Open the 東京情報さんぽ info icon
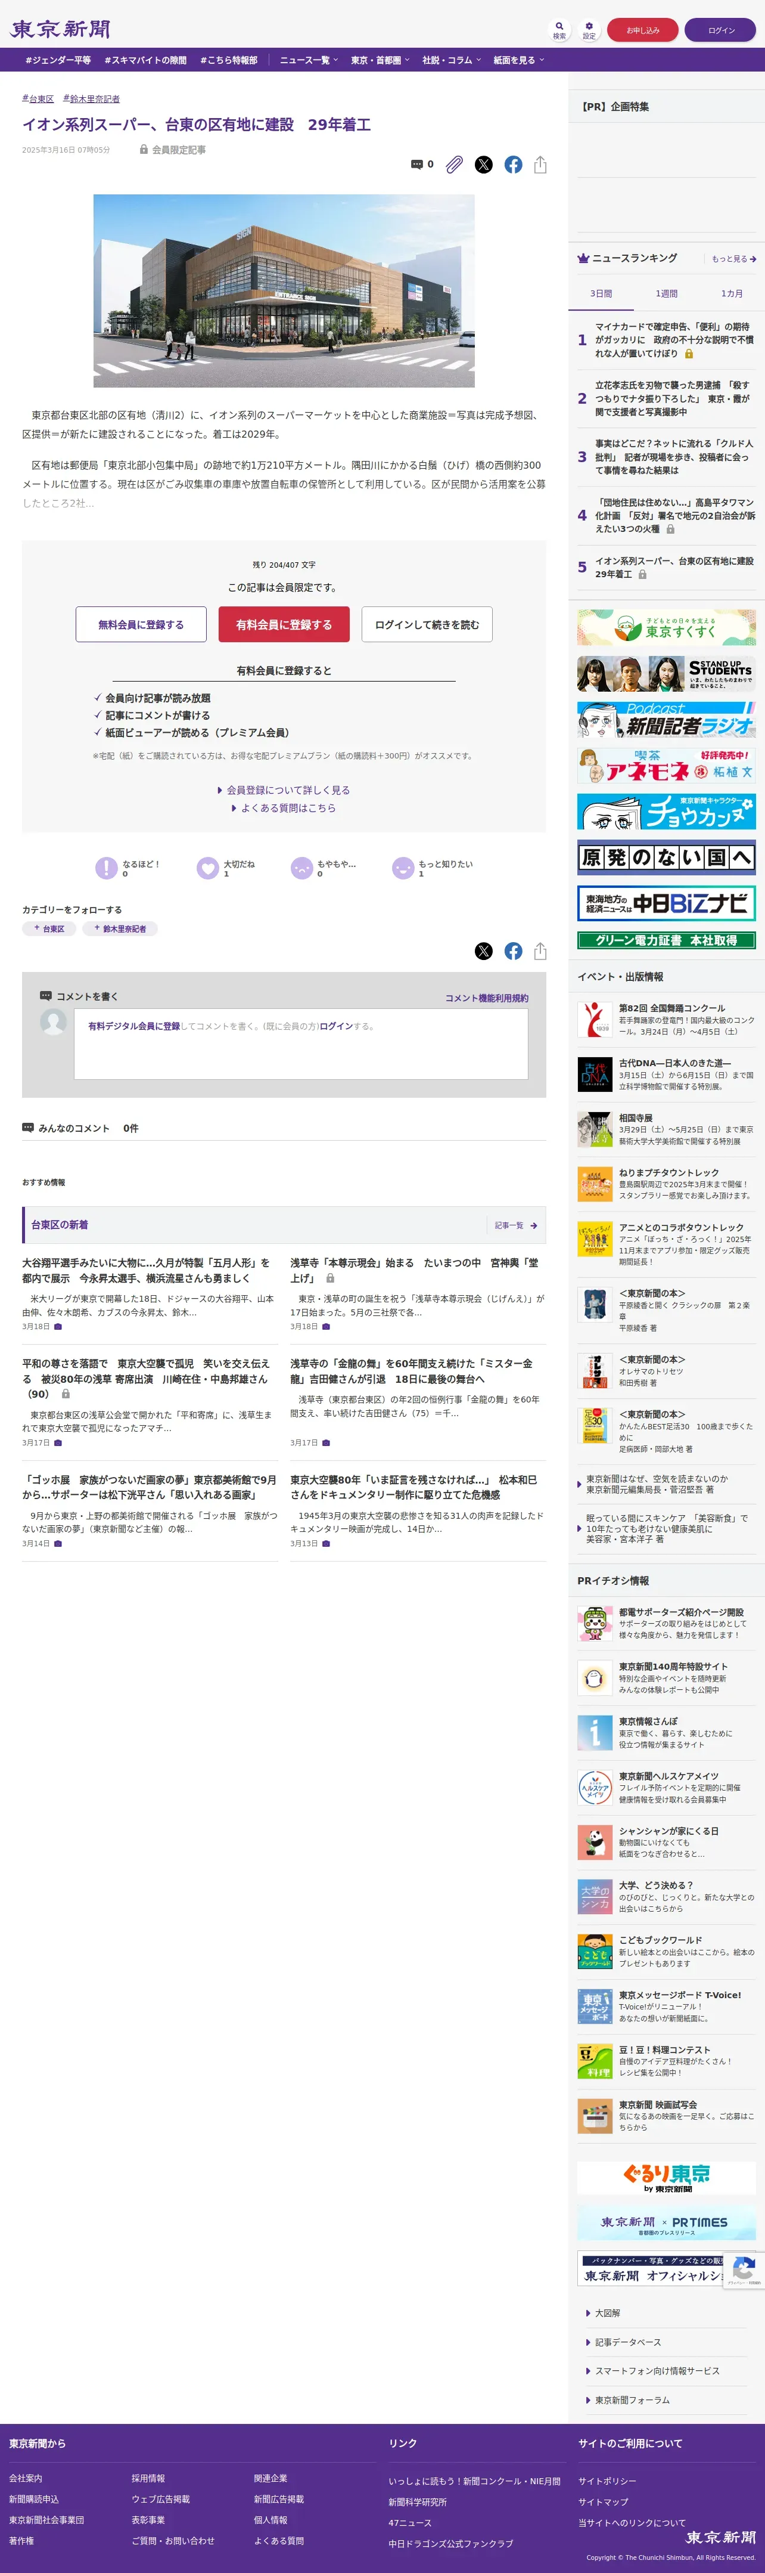Image resolution: width=765 pixels, height=2573 pixels. (595, 1732)
